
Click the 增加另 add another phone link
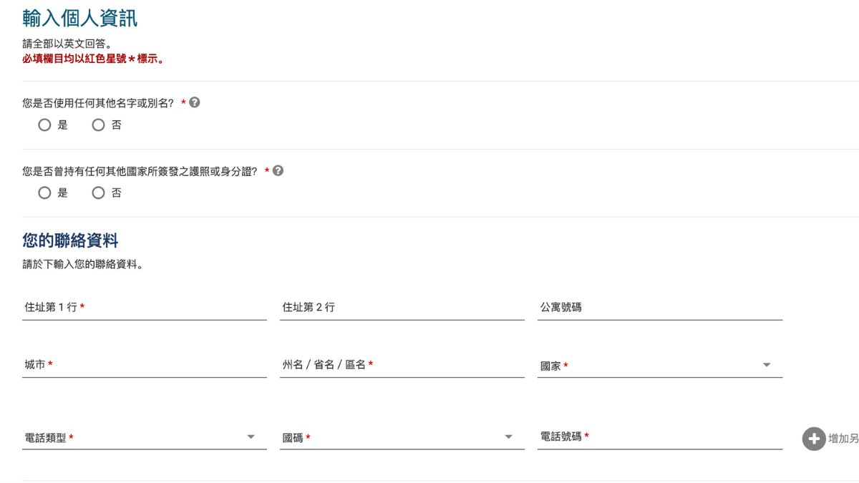click(x=843, y=439)
